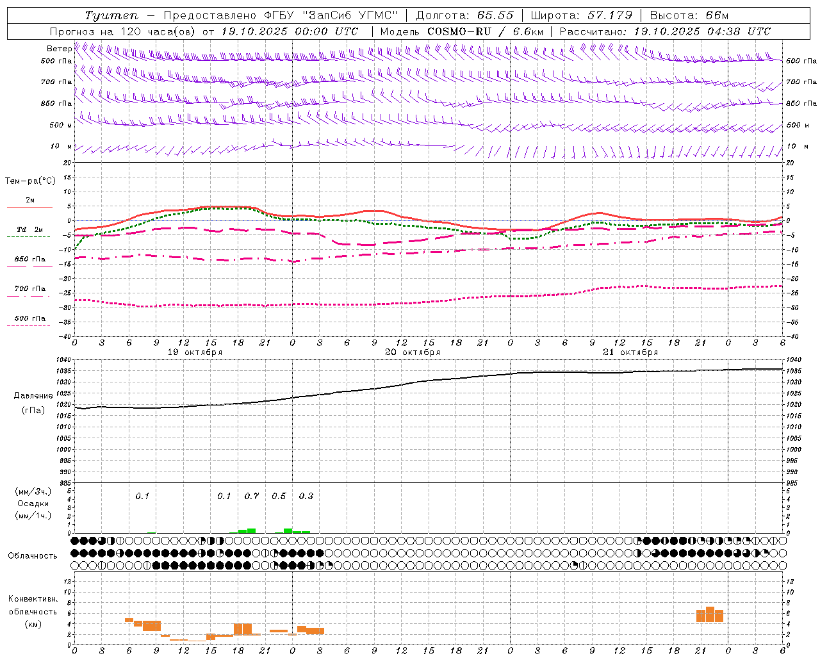
Task: Click the Широта: 57.179 latitude value
Action: (x=581, y=15)
